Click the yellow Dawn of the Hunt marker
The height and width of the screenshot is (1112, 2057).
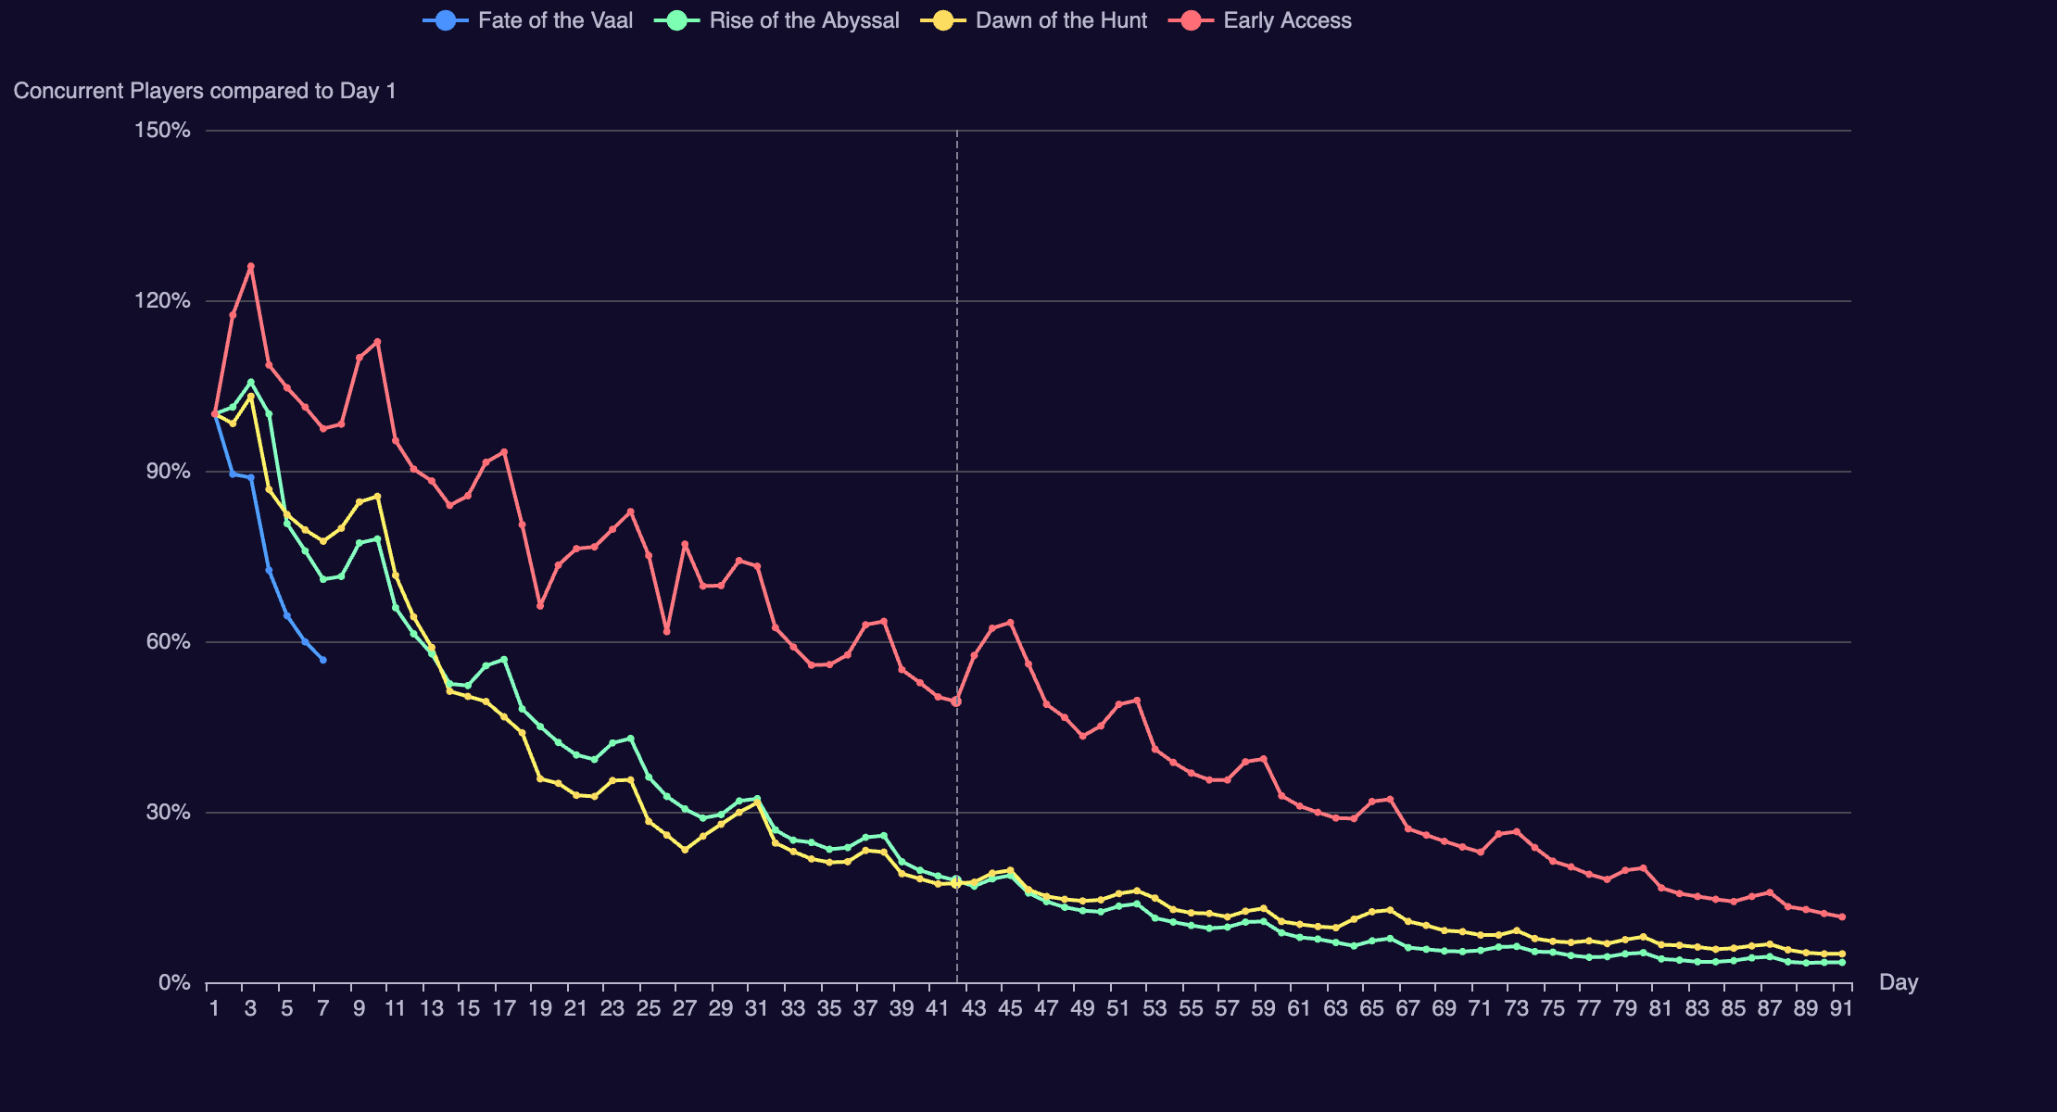coord(943,20)
